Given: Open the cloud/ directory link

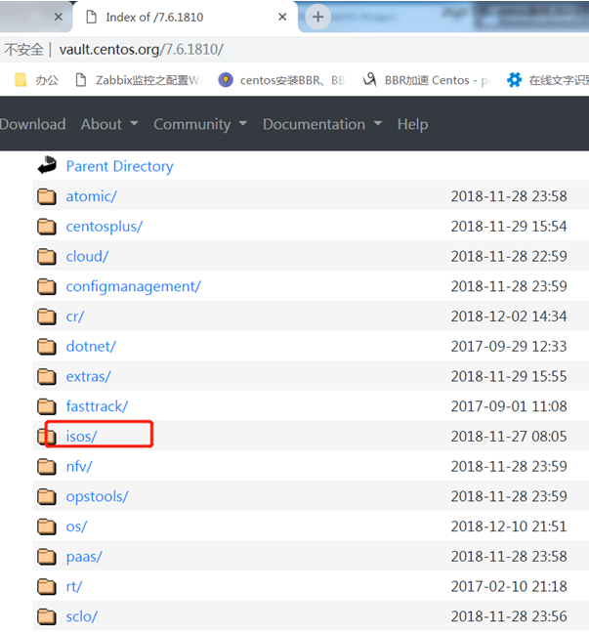Looking at the screenshot, I should 88,256.
